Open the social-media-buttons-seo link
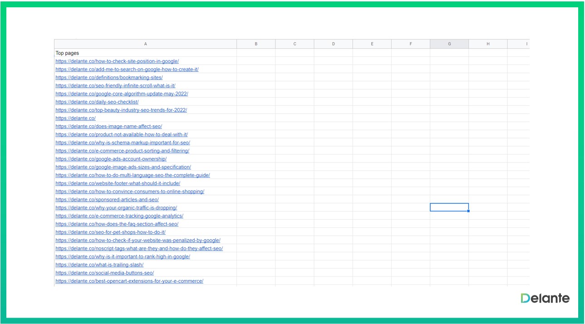 (x=105, y=273)
